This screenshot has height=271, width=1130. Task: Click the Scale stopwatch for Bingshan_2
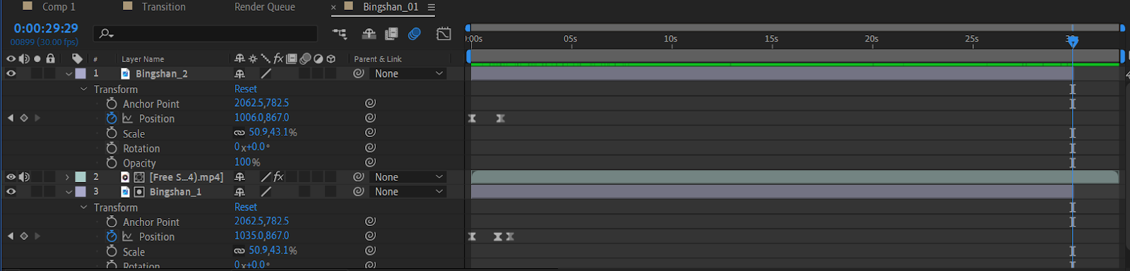(x=112, y=133)
